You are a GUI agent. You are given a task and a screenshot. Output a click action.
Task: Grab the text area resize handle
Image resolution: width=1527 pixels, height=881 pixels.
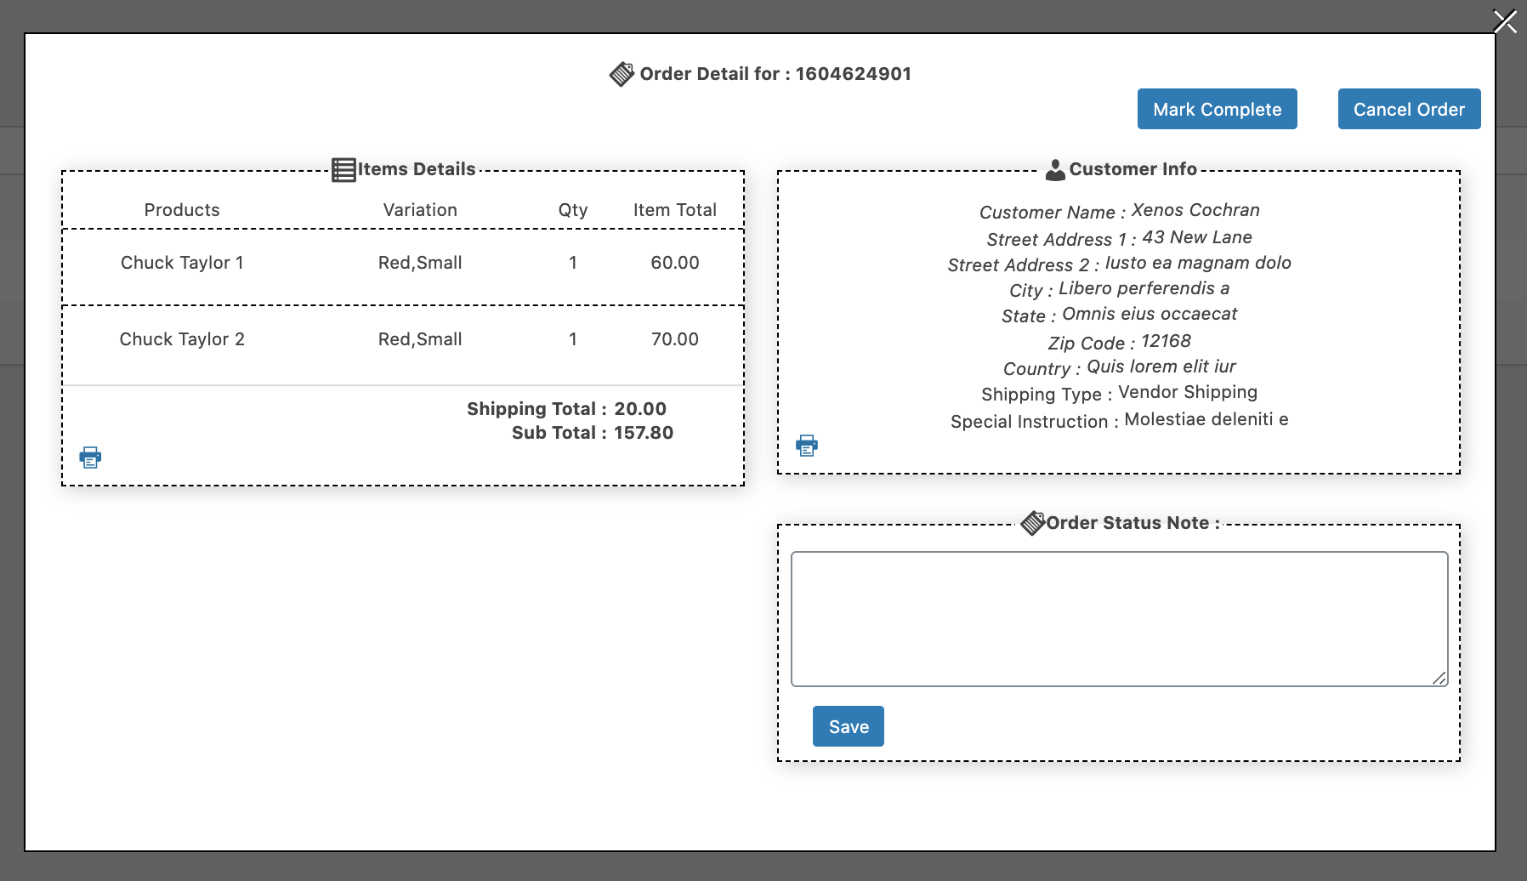[1439, 678]
